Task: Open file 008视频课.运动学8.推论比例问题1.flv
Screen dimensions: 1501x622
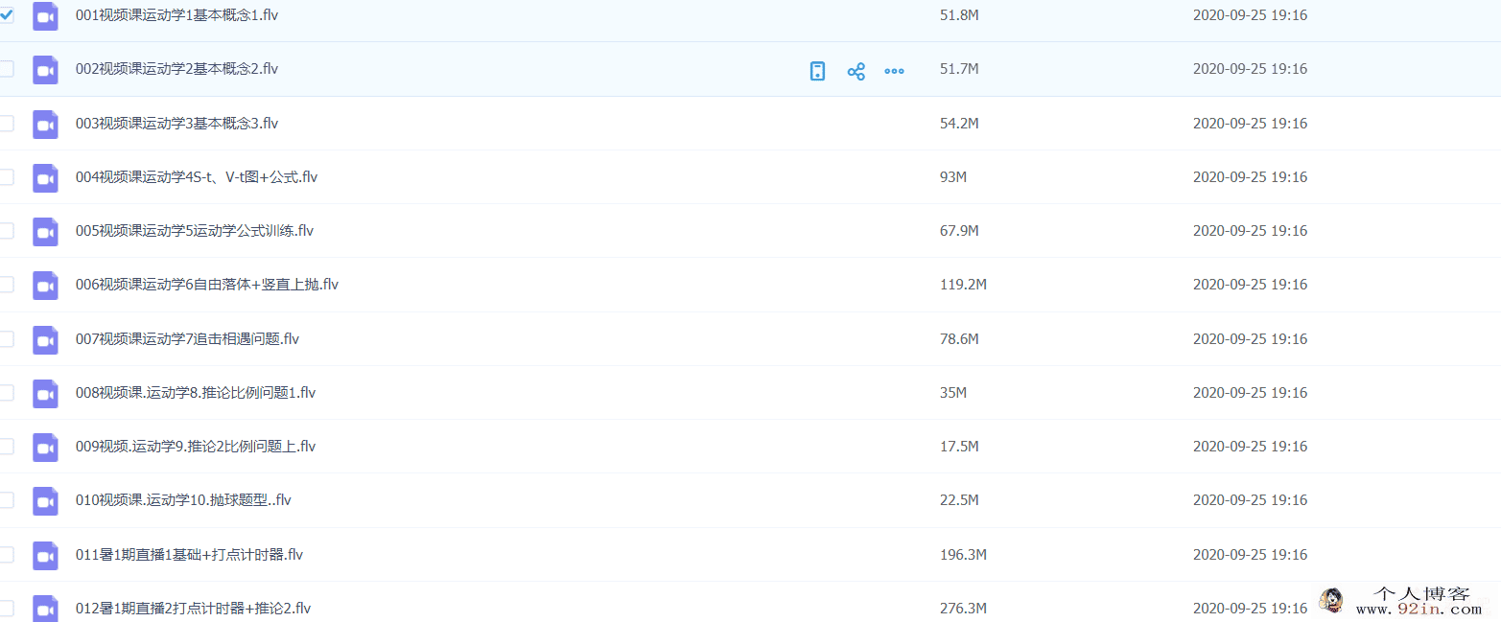Action: pyautogui.click(x=196, y=392)
